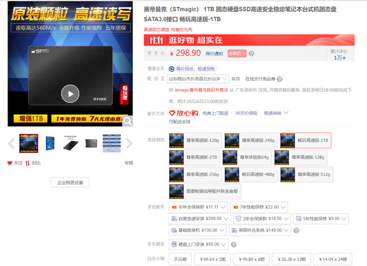Go to next thumbnail with right arrow
The image size is (367, 266).
pyautogui.click(x=129, y=143)
